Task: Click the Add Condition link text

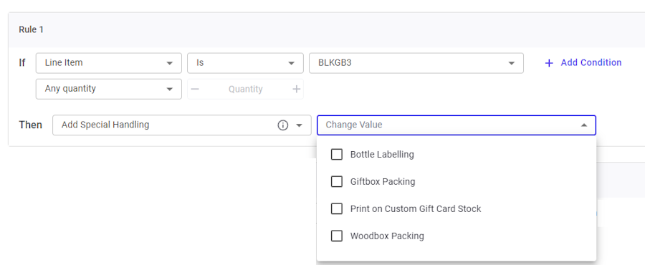Action: (591, 62)
